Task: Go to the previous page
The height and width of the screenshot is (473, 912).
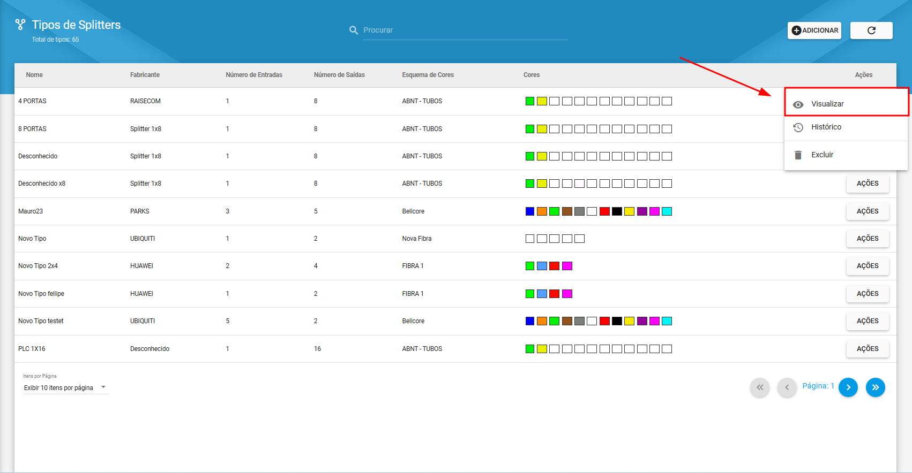Action: (787, 387)
